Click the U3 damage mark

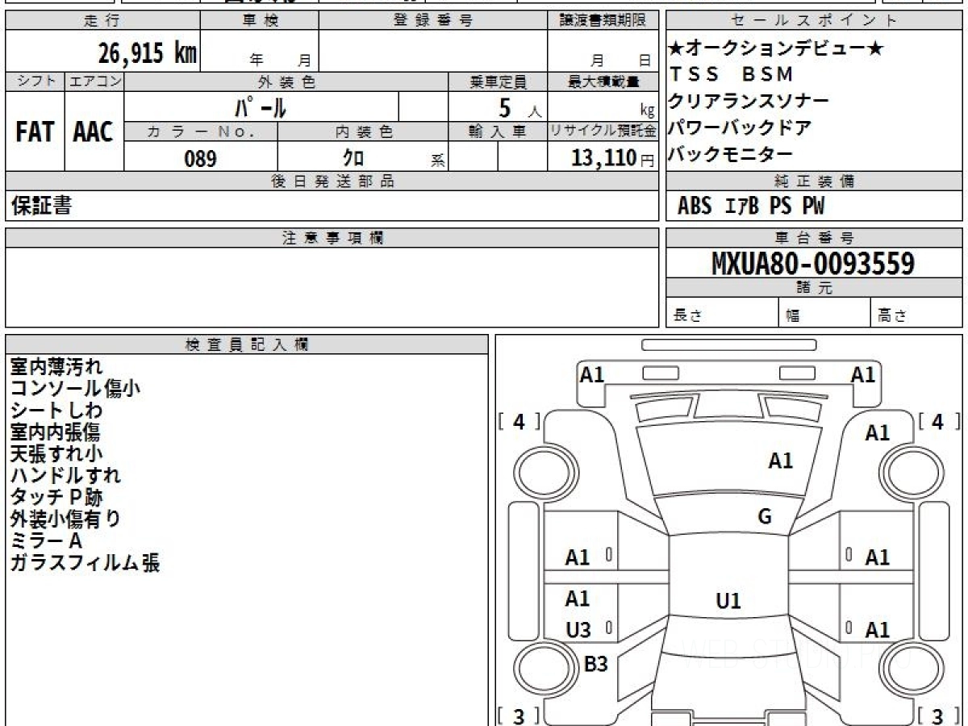[x=578, y=631]
